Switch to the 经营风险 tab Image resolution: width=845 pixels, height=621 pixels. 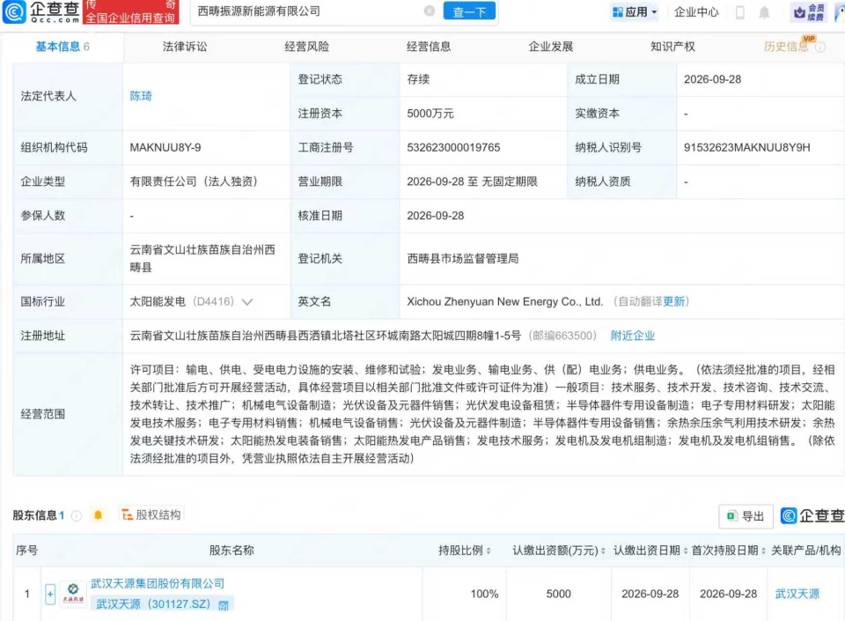(306, 47)
